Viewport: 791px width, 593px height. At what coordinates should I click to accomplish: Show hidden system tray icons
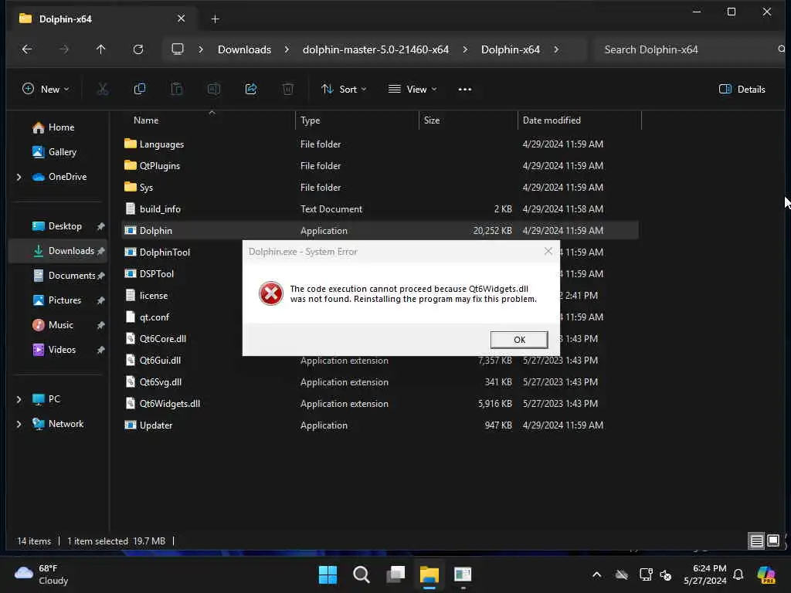click(x=597, y=574)
